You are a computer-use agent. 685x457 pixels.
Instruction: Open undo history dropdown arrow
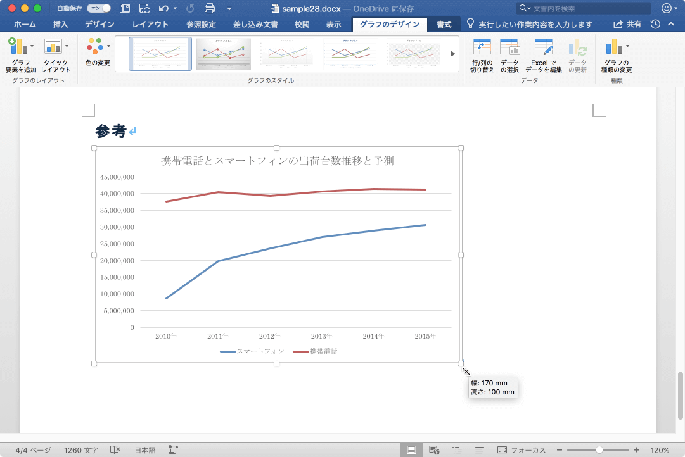click(x=175, y=8)
